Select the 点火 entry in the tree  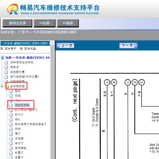[x=18, y=100]
